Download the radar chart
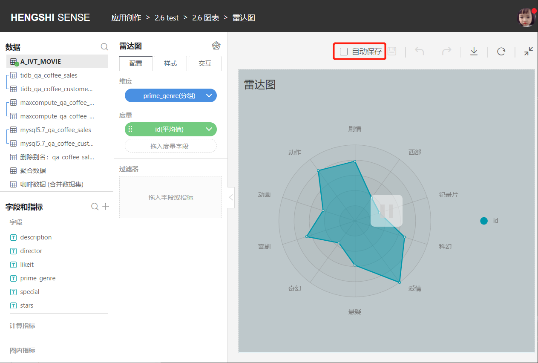Image resolution: width=538 pixels, height=363 pixels. point(474,52)
